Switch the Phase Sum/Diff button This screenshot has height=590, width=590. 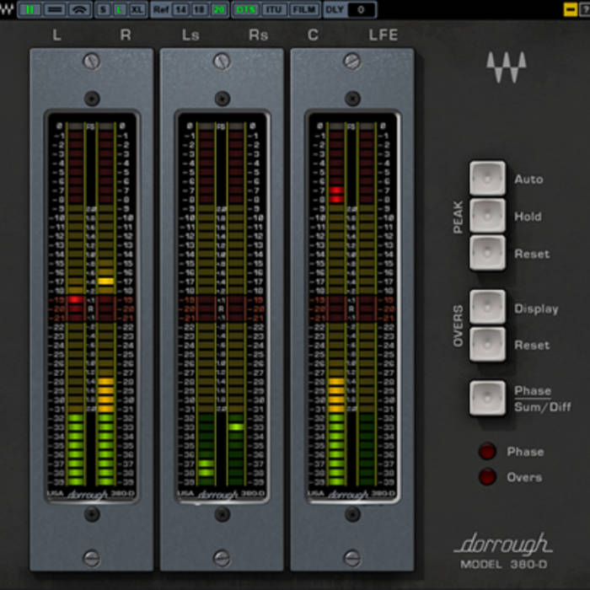coord(488,398)
